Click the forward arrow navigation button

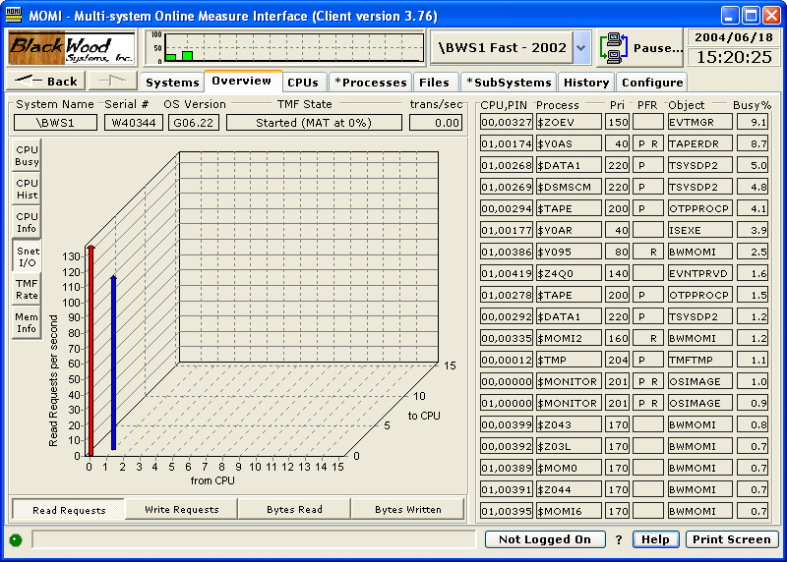pos(113,81)
